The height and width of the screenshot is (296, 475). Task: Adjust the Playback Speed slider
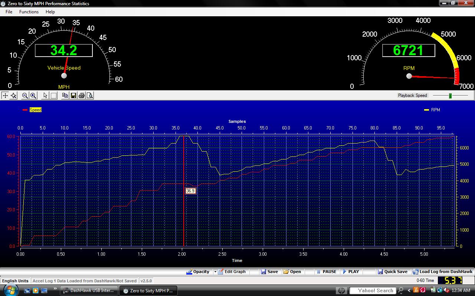tap(450, 95)
